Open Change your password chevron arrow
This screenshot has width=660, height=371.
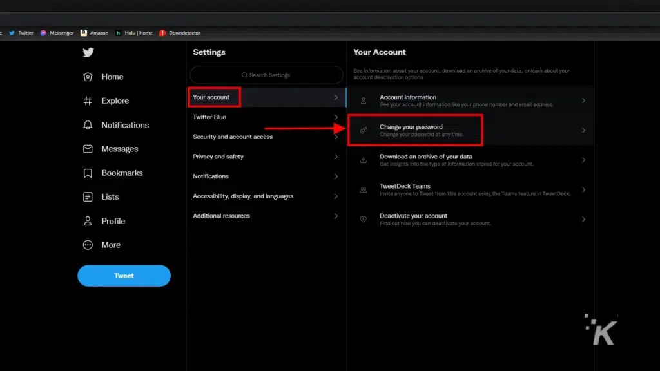coord(583,130)
